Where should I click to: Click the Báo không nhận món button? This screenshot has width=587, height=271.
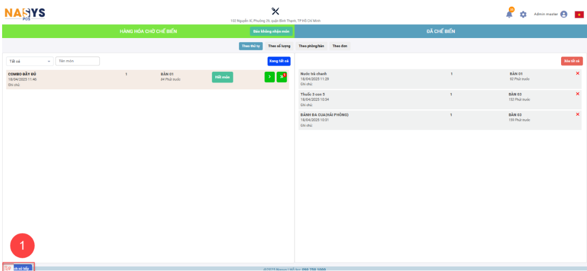pos(271,31)
